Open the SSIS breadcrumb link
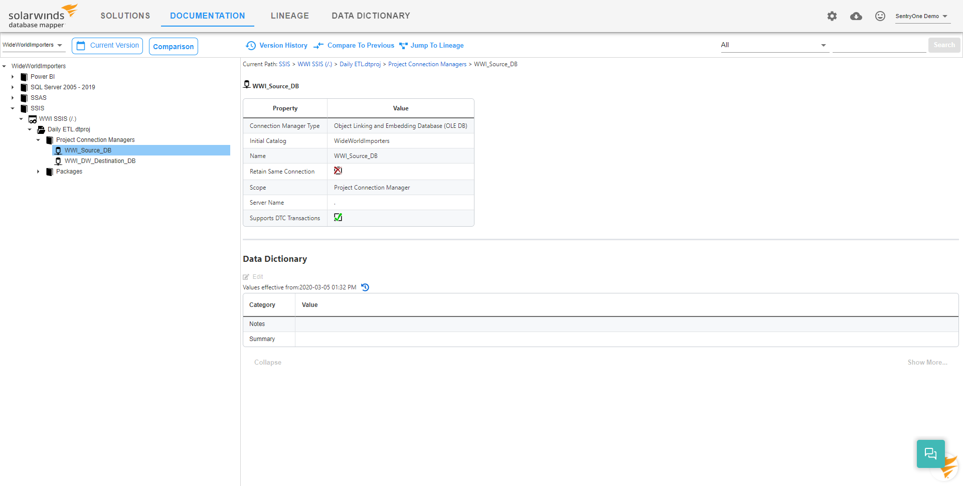963x486 pixels. 284,64
